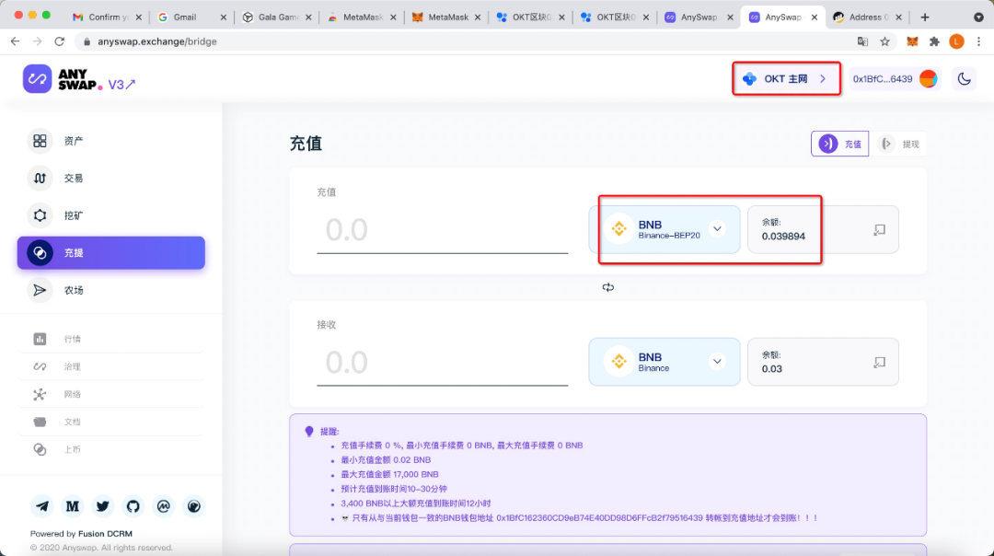Switch to the 充值 tab
Screen dimensions: 994x556
840,144
